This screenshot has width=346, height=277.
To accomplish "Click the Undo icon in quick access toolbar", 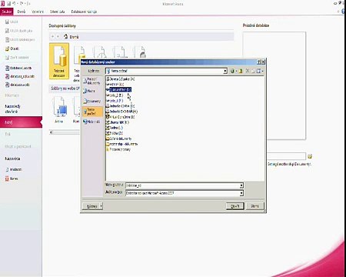I will click(15, 4).
